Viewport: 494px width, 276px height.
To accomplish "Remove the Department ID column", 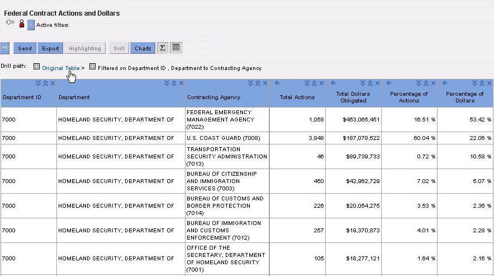I will pos(53,83).
